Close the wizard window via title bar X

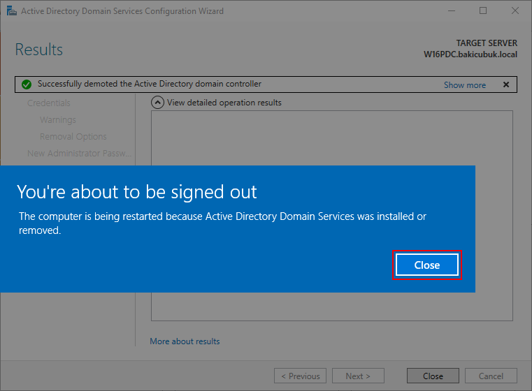[515, 11]
